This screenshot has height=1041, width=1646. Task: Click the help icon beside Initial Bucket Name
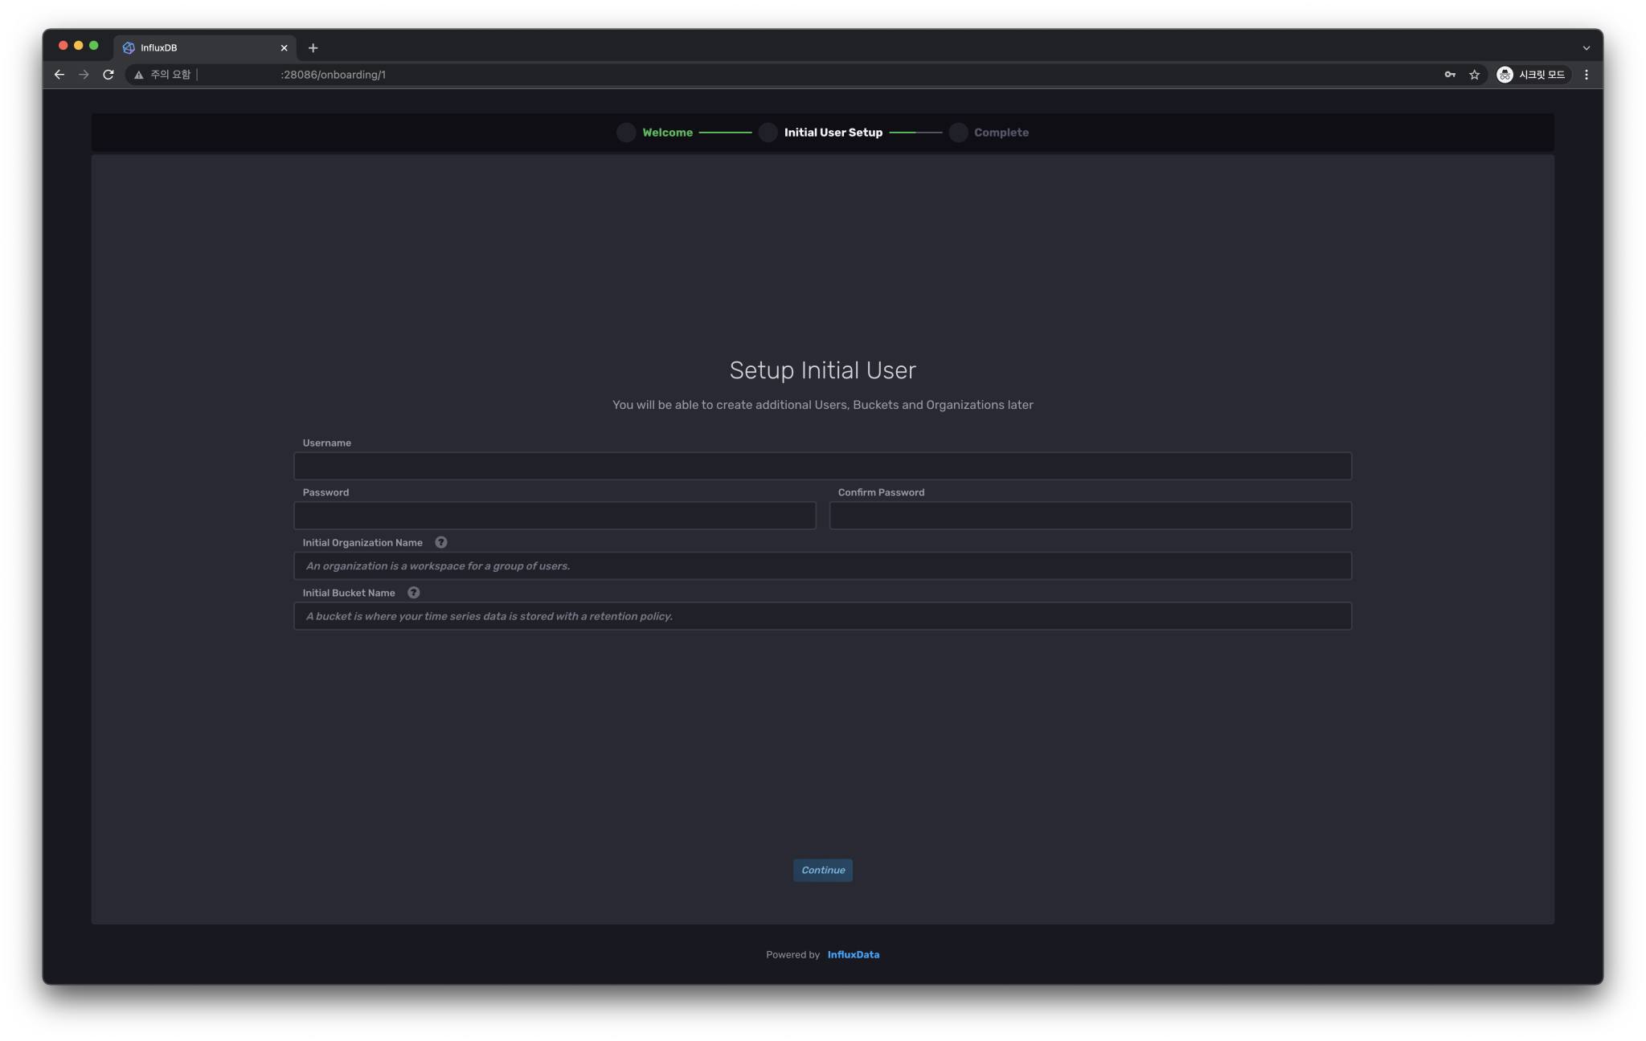tap(413, 593)
